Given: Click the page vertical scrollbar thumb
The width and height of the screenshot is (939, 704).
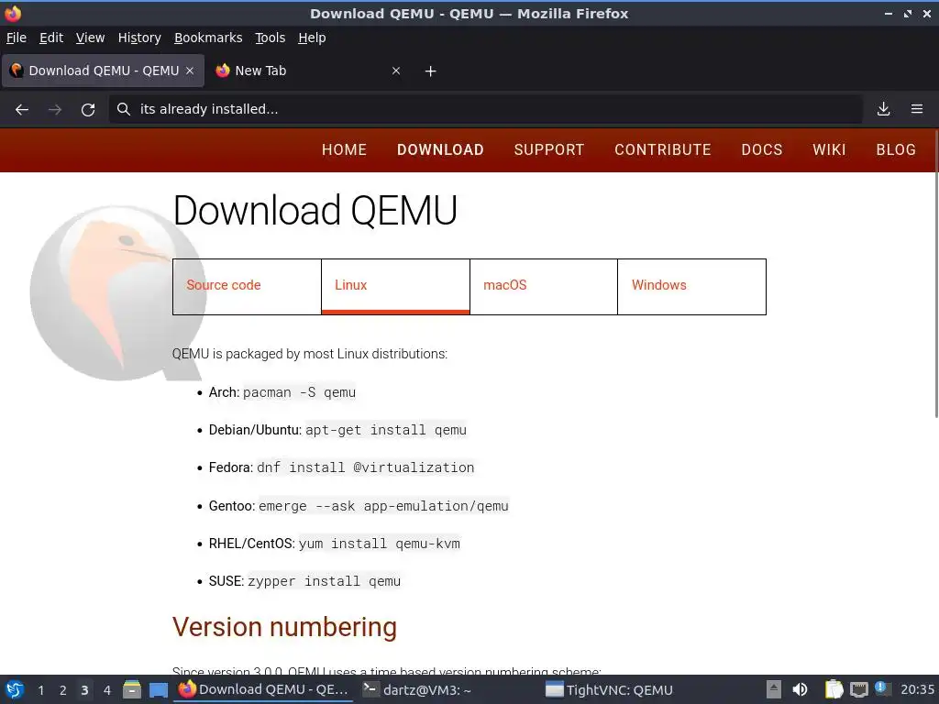Looking at the screenshot, I should click(936, 275).
